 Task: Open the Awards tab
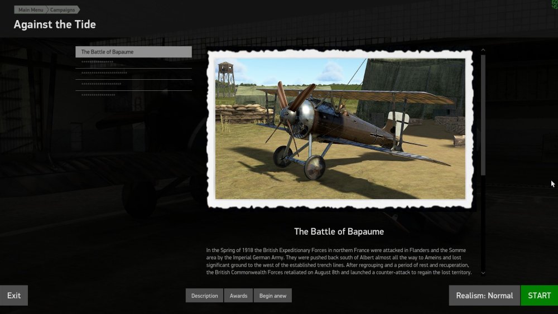(238, 296)
